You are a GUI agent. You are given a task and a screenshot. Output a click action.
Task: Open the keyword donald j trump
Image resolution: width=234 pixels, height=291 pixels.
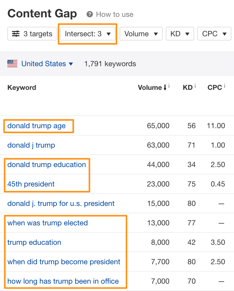[31, 145]
